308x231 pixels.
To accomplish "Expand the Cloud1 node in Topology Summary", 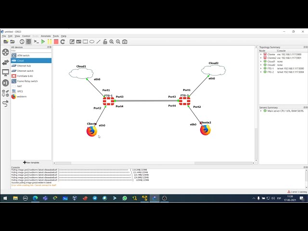I will pyautogui.click(x=261, y=62).
